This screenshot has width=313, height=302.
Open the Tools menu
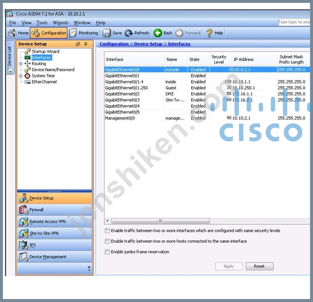(x=42, y=23)
